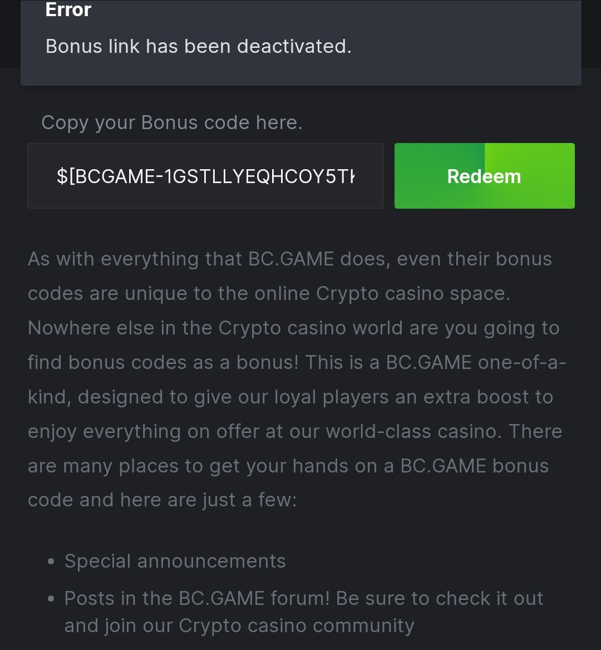Click the 'Copy your Bonus code here' label
601x650 pixels.
(171, 122)
